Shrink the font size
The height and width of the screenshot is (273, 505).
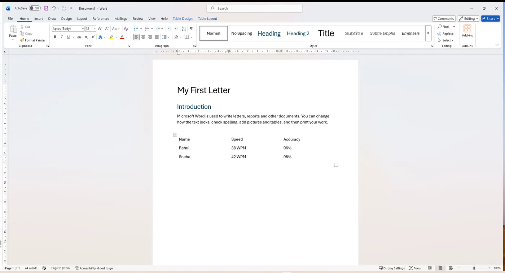click(x=107, y=28)
